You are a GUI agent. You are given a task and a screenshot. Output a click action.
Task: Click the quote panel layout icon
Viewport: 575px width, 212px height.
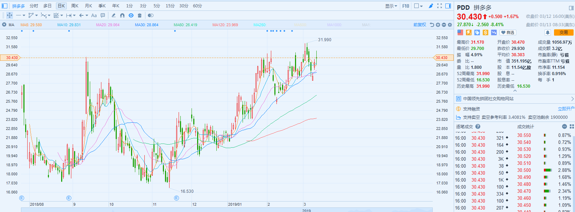(x=572, y=8)
